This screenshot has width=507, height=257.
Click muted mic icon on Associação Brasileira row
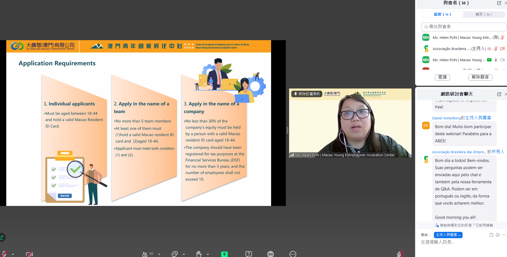tap(496, 49)
